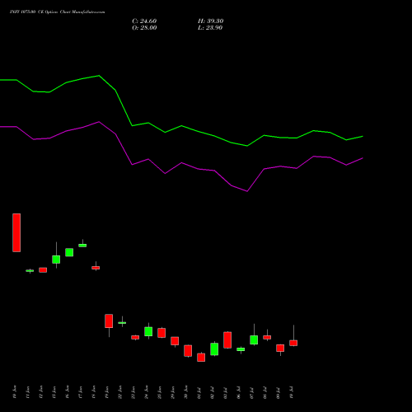Click the 30 Jun date axis label
The height and width of the screenshot is (412, 412).
(186, 392)
